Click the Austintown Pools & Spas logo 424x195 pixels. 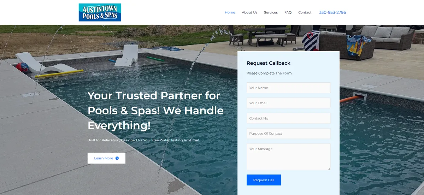point(100,12)
